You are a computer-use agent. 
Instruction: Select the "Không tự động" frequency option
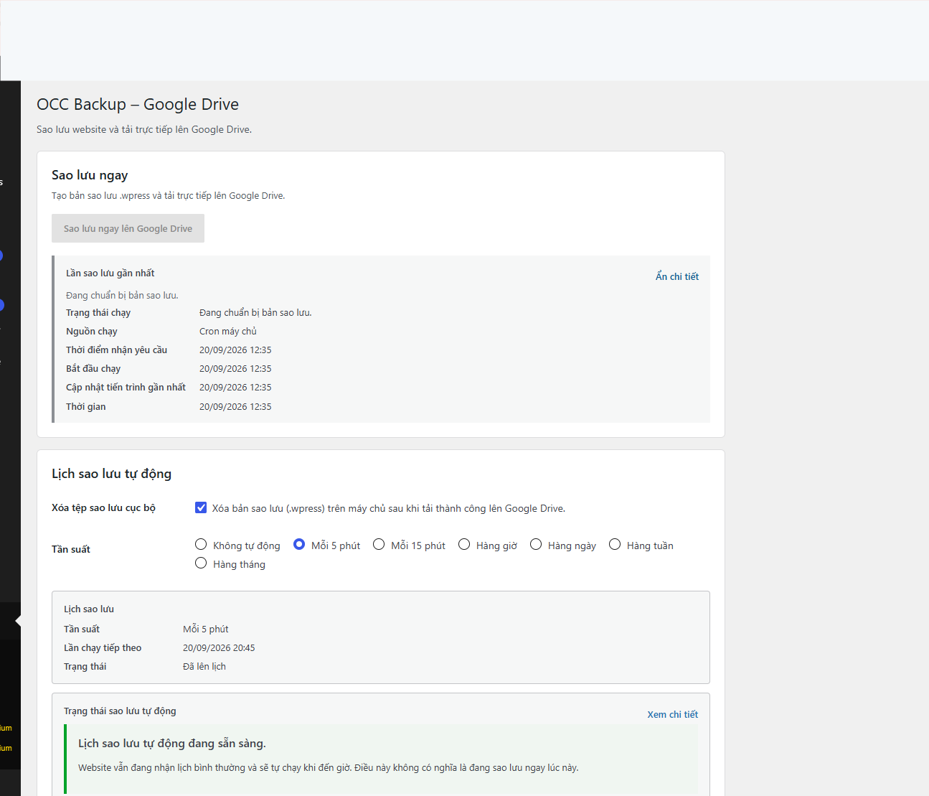tap(201, 545)
